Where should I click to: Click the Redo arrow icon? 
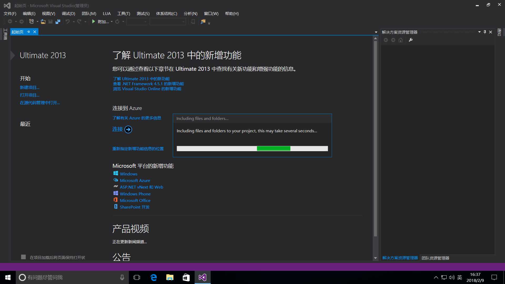(79, 22)
